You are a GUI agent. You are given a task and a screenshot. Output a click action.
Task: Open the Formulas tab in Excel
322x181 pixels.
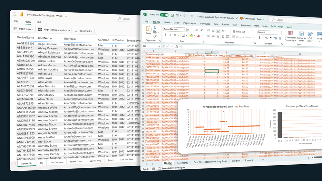tap(205, 24)
